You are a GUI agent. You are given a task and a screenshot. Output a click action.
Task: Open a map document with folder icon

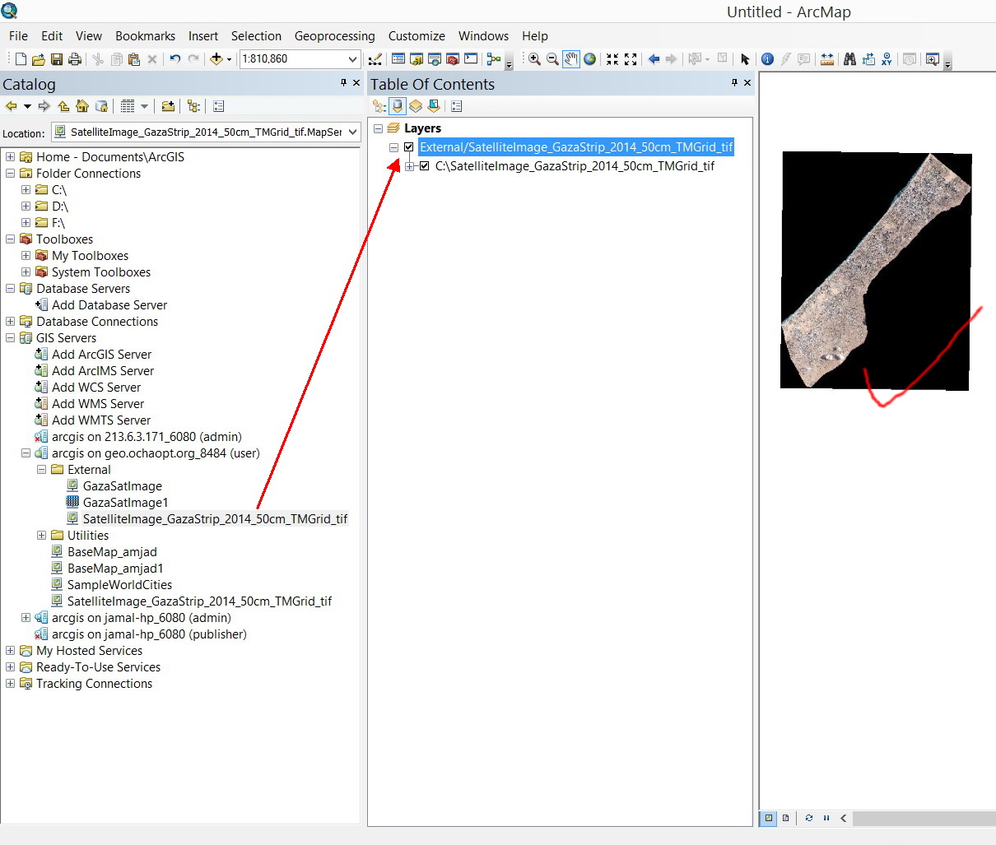click(x=39, y=59)
